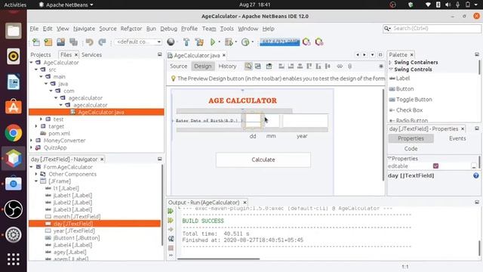Click the Profile Project toolbar icon
Screen dimensions: 483x272
[245, 42]
